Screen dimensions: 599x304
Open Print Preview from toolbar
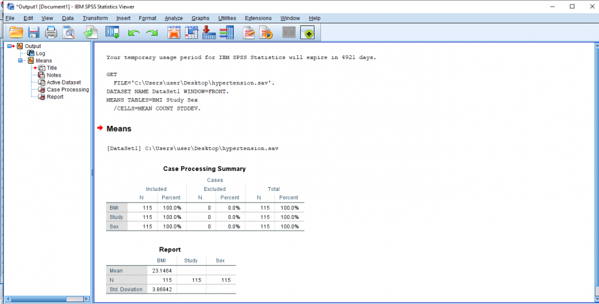pyautogui.click(x=69, y=32)
